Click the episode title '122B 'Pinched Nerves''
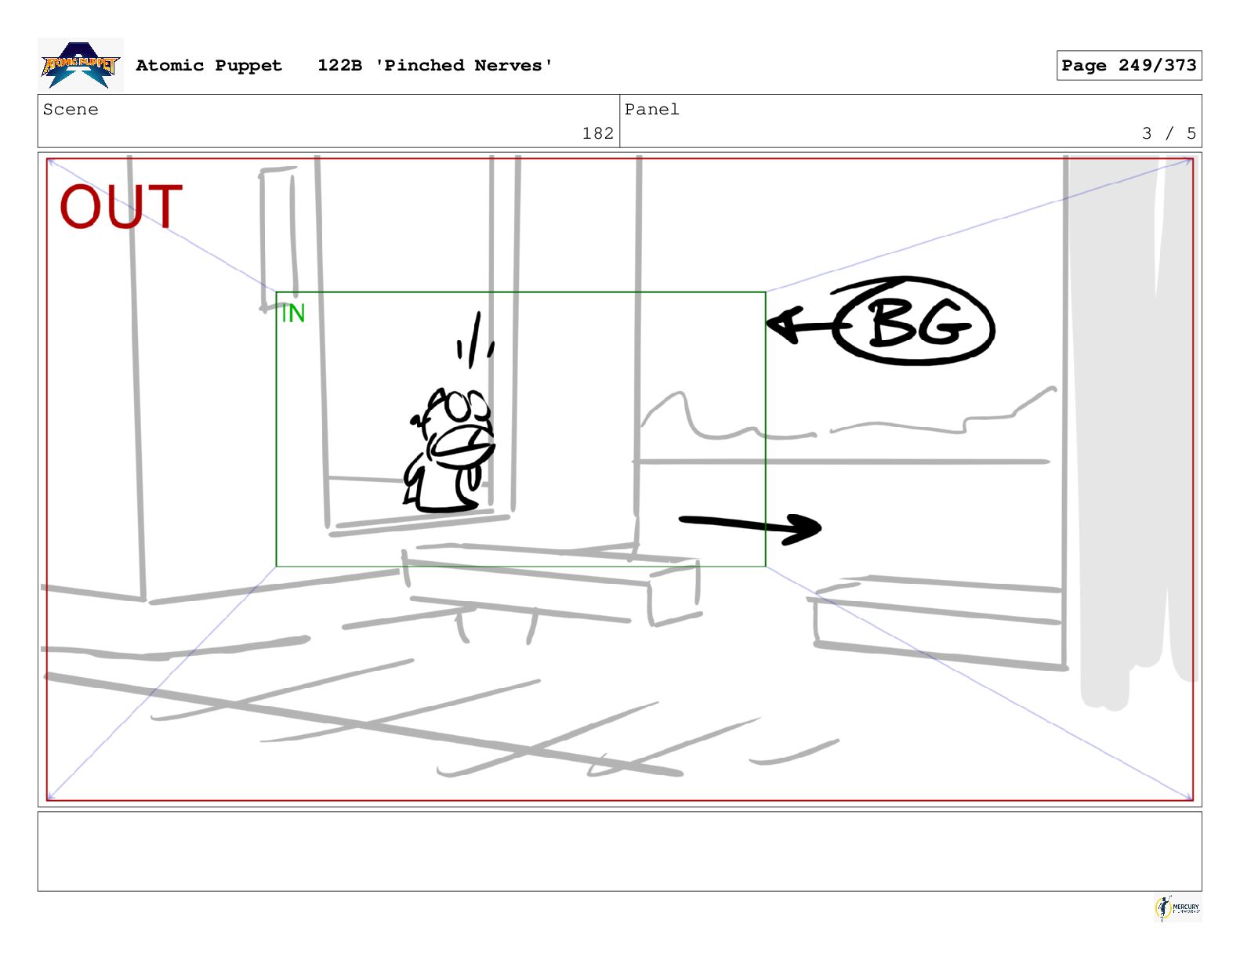Viewport: 1240px width, 960px height. [435, 65]
